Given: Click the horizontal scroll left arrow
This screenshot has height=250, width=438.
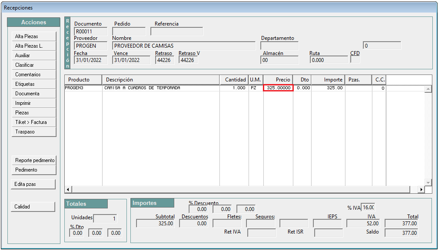Looking at the screenshot, I should coord(68,190).
